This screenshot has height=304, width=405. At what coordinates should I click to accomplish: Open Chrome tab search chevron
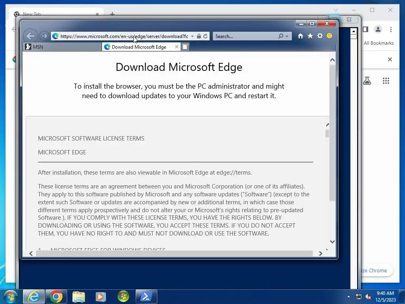[336, 10]
